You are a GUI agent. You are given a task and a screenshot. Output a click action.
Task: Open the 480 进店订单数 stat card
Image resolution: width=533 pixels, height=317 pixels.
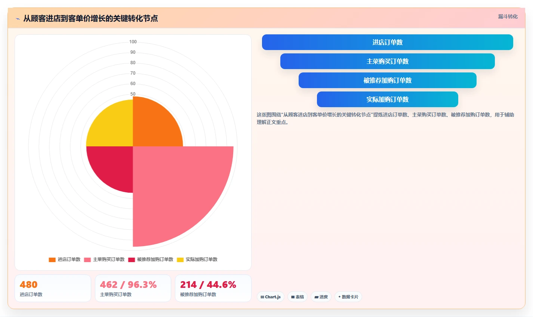tap(53, 288)
